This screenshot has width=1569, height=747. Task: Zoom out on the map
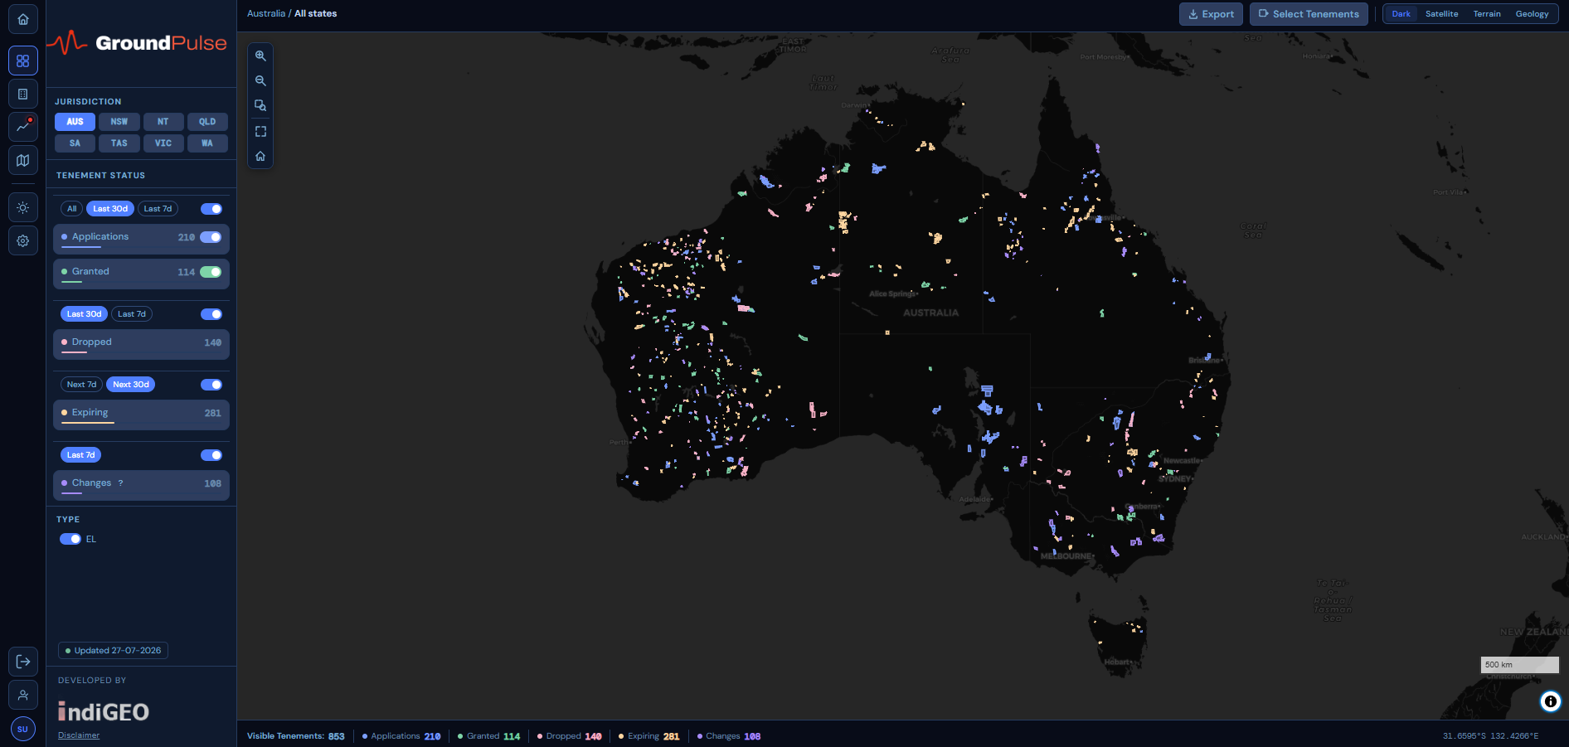260,80
